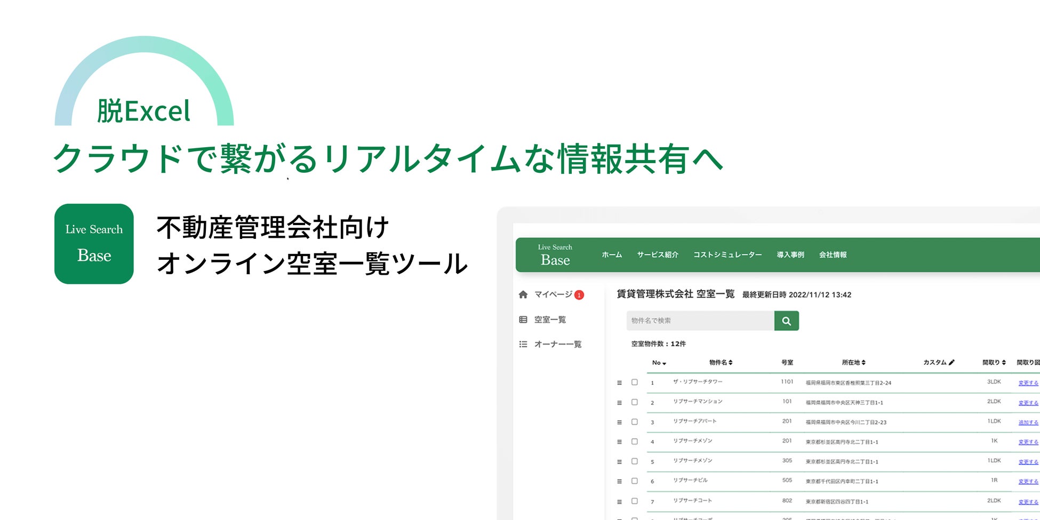Click the drag handle icon of row 5
Image resolution: width=1040 pixels, height=520 pixels.
(619, 462)
